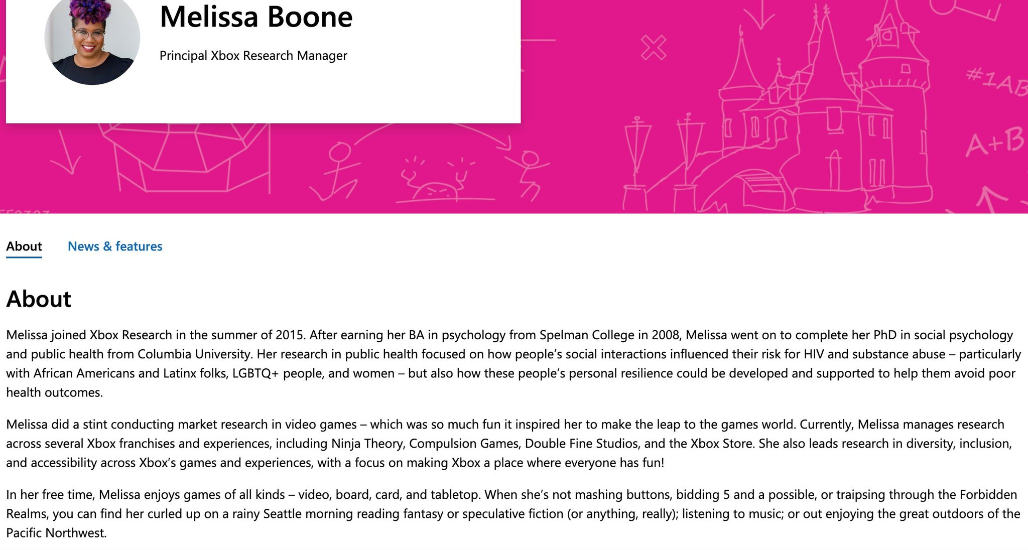
Task: Click the A+B doodle text
Action: [x=994, y=141]
